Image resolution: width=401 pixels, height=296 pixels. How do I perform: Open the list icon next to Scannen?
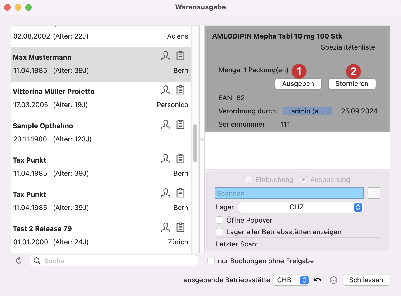(374, 193)
